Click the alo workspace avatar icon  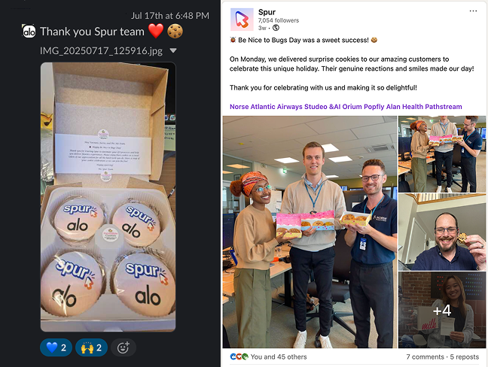click(x=29, y=32)
